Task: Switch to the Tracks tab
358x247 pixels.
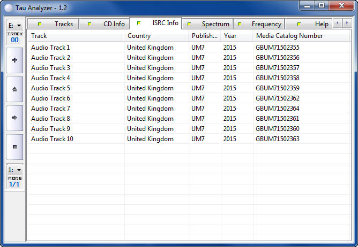Action: (58, 24)
